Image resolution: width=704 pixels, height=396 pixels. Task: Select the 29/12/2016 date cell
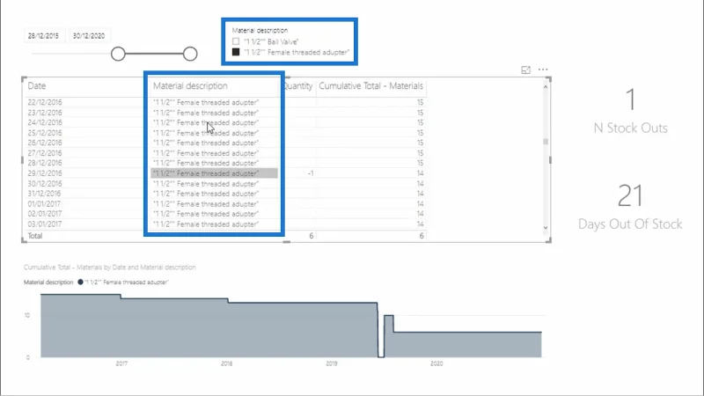[45, 173]
